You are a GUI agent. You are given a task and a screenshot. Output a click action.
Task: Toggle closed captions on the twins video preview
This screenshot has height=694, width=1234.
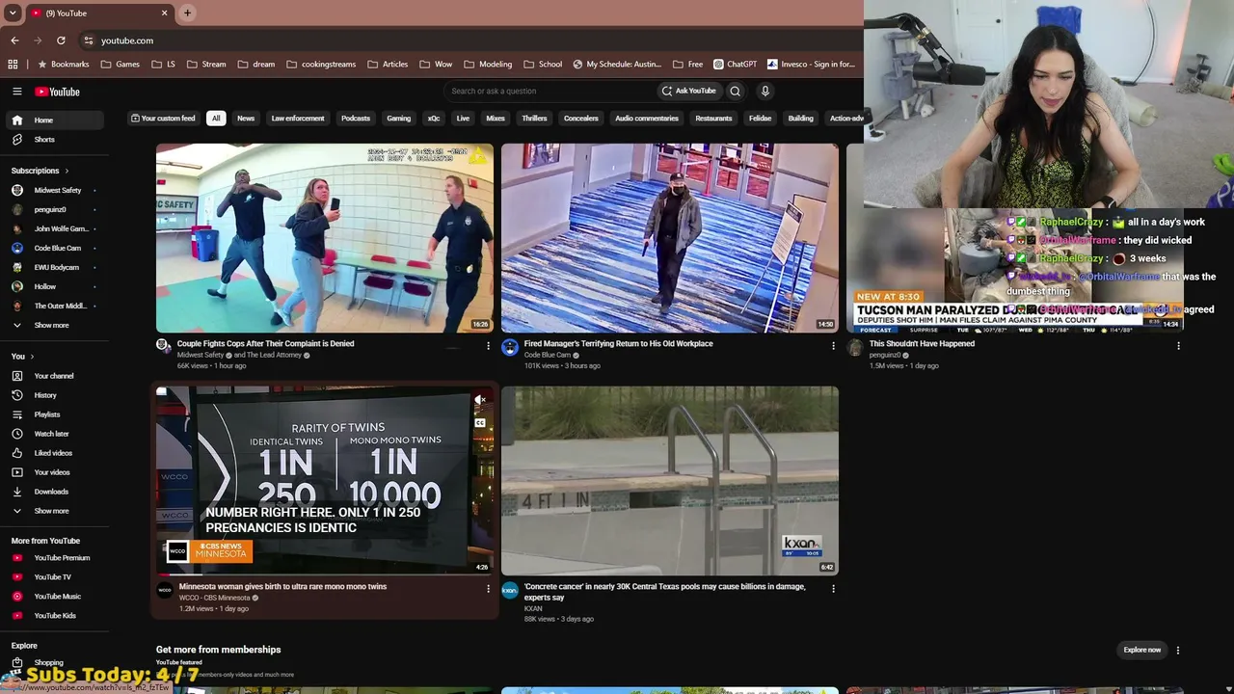pyautogui.click(x=480, y=422)
